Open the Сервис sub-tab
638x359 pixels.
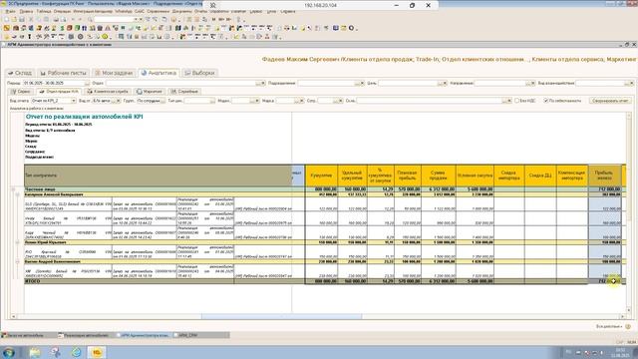[21, 92]
